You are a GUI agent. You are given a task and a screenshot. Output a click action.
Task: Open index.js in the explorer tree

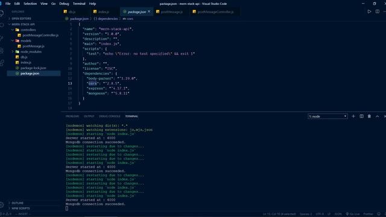click(x=25, y=63)
